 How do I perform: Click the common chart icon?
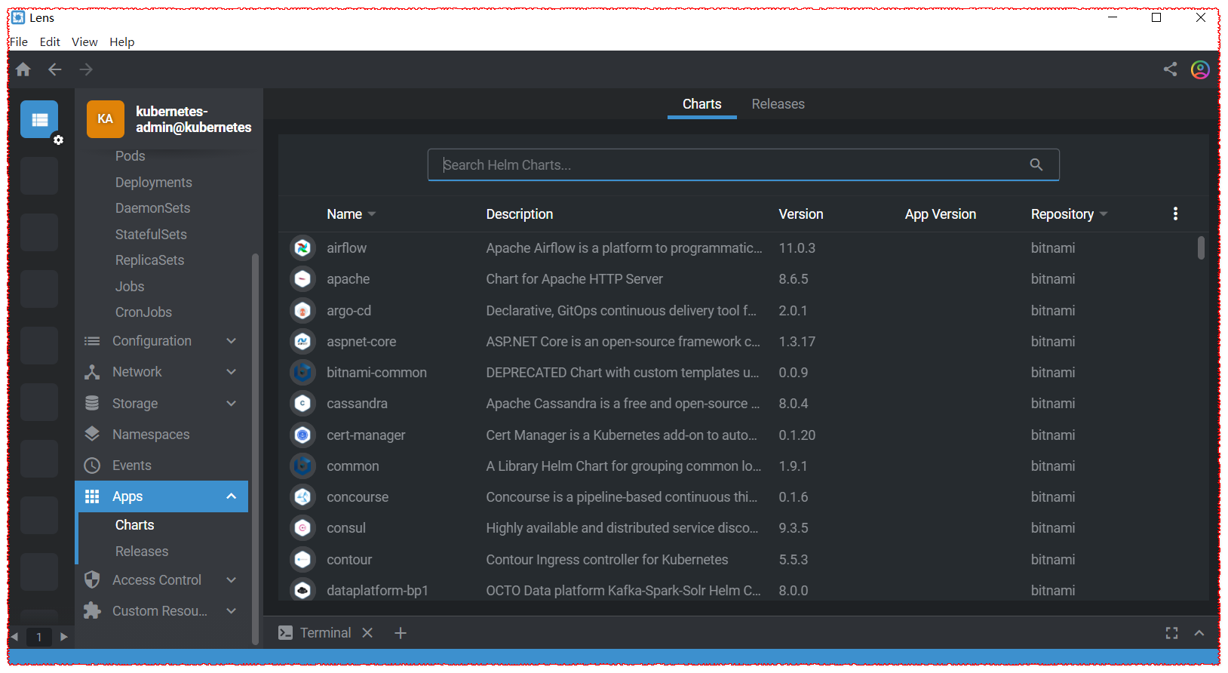pyautogui.click(x=302, y=466)
